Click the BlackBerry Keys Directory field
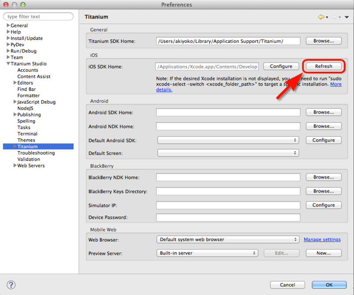 [x=228, y=191]
